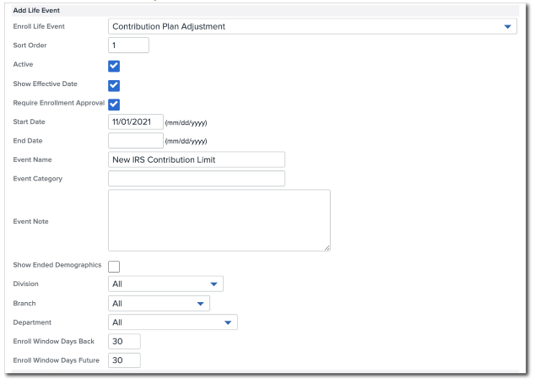The width and height of the screenshot is (535, 384).
Task: Enable Show Ended Demographics checkbox
Action: click(x=114, y=267)
